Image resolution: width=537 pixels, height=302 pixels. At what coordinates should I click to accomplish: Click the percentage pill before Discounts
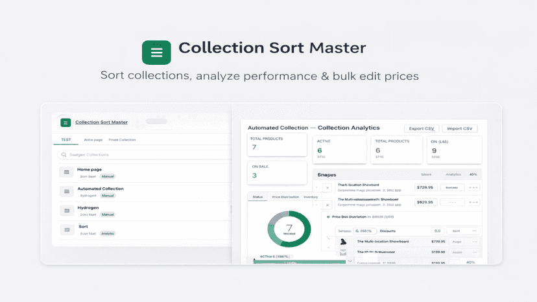365,231
